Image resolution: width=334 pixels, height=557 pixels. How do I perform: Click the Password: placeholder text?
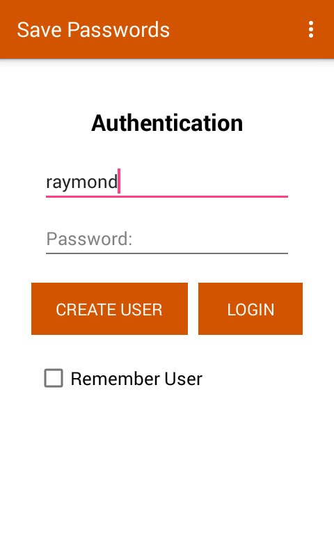[89, 239]
